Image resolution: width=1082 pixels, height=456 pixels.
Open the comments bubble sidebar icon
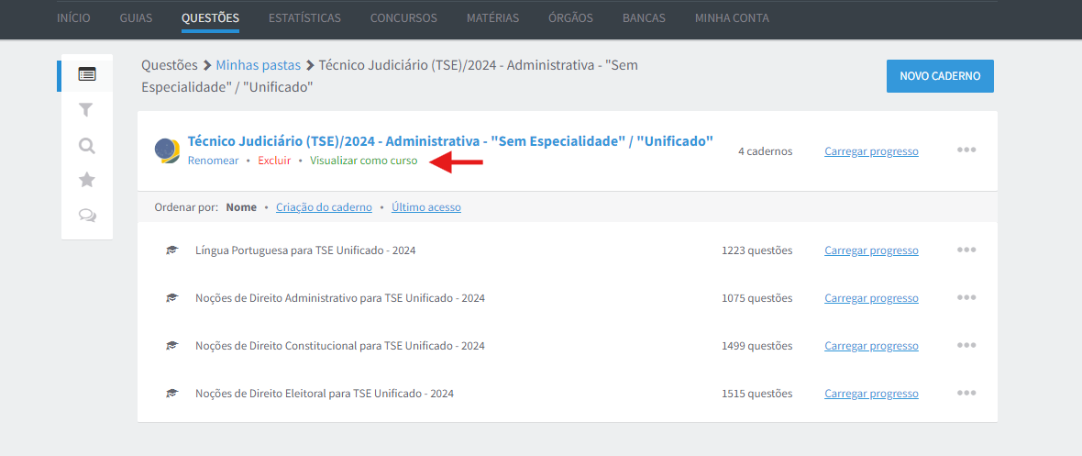87,216
